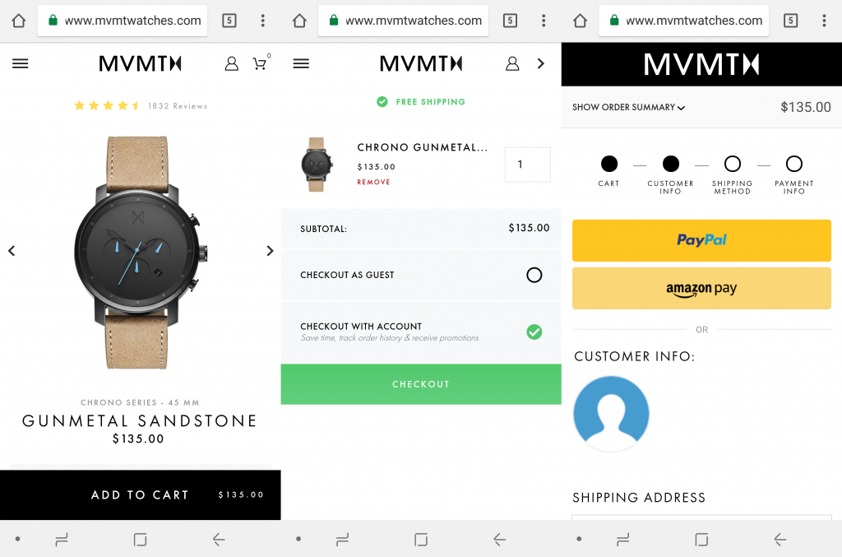Open account profile icon on product page
Image resolution: width=842 pixels, height=557 pixels.
[231, 64]
